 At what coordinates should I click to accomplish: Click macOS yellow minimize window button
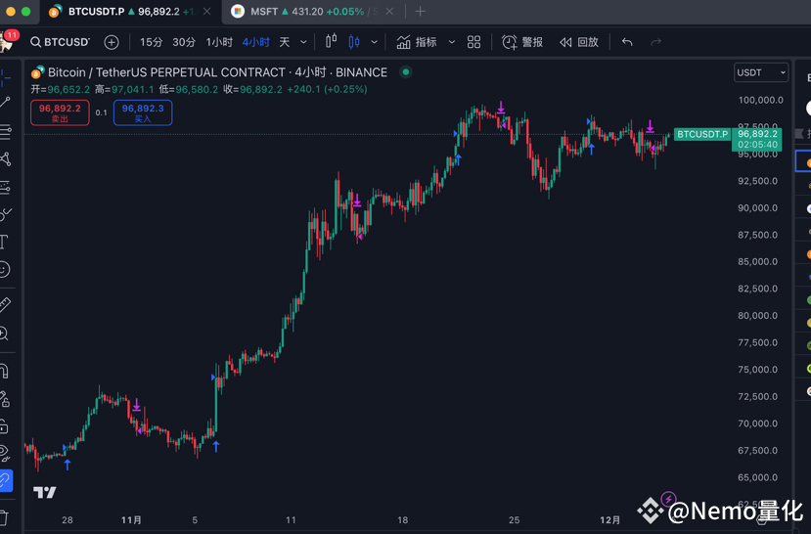coord(11,12)
